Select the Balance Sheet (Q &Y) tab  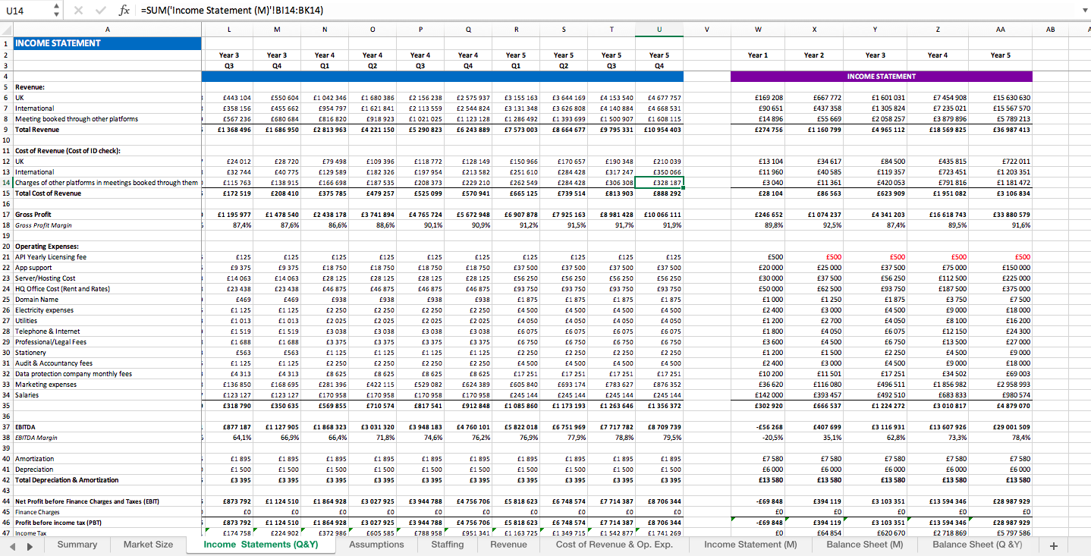(977, 545)
